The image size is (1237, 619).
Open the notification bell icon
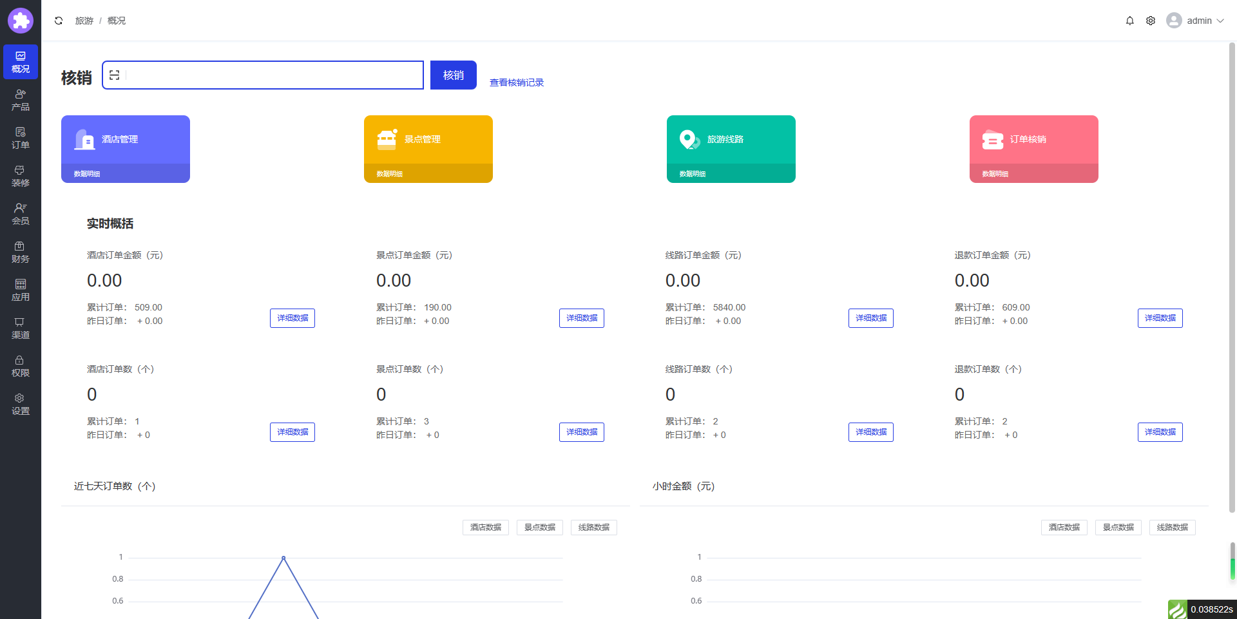(x=1129, y=21)
